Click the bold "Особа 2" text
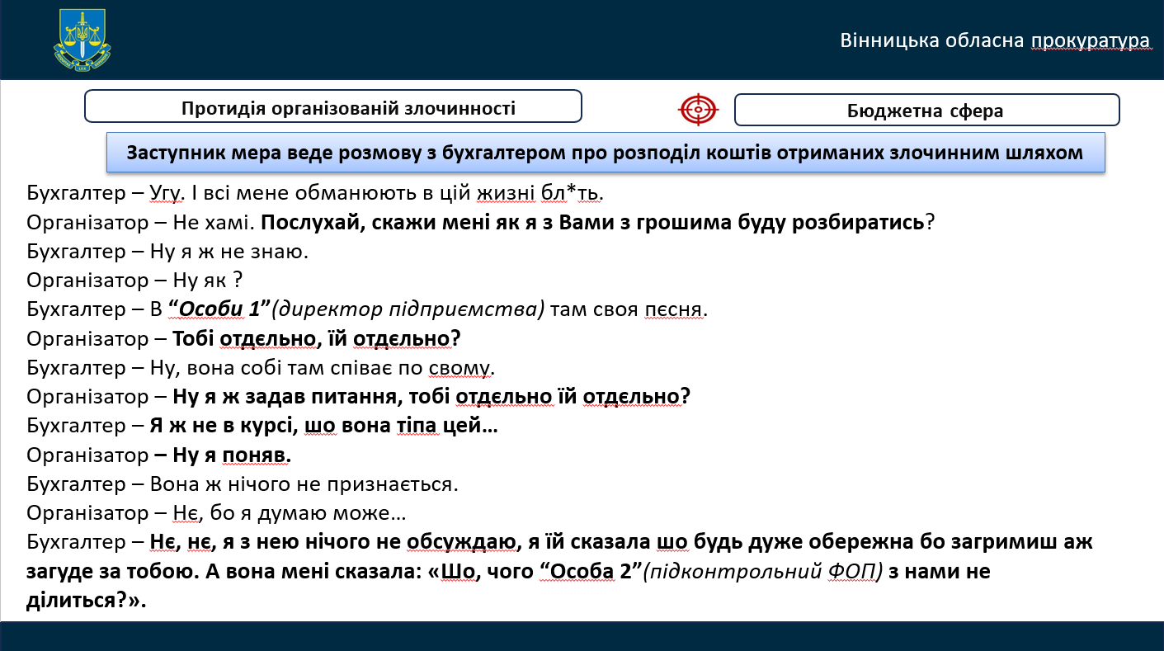 coord(590,571)
